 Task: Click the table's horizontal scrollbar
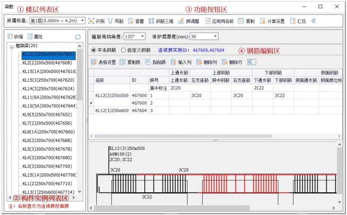click(x=183, y=136)
